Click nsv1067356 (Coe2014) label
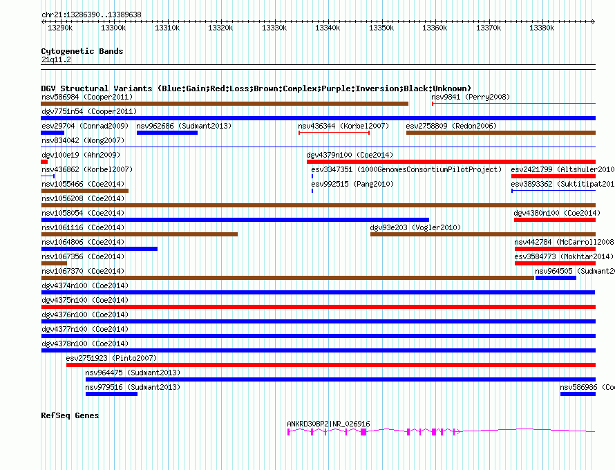 click(83, 256)
